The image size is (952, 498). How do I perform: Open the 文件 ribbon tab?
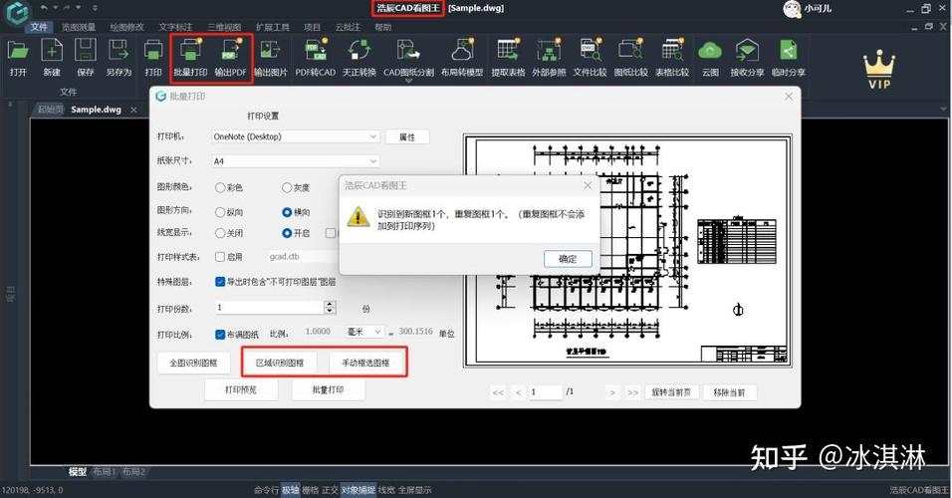pyautogui.click(x=39, y=27)
